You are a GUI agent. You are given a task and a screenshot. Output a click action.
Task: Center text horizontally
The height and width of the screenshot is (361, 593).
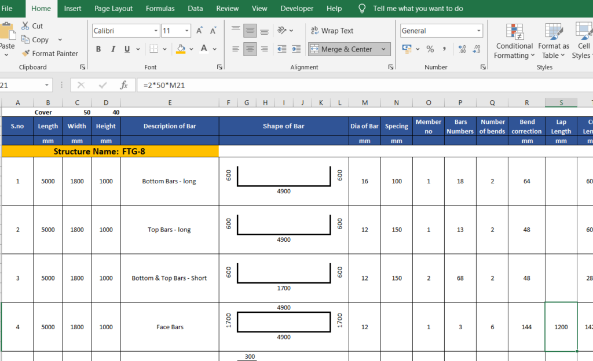[x=250, y=49]
